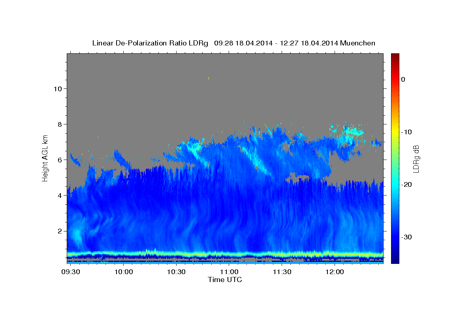
Task: Click the height tick label 6
Action: [x=59, y=160]
